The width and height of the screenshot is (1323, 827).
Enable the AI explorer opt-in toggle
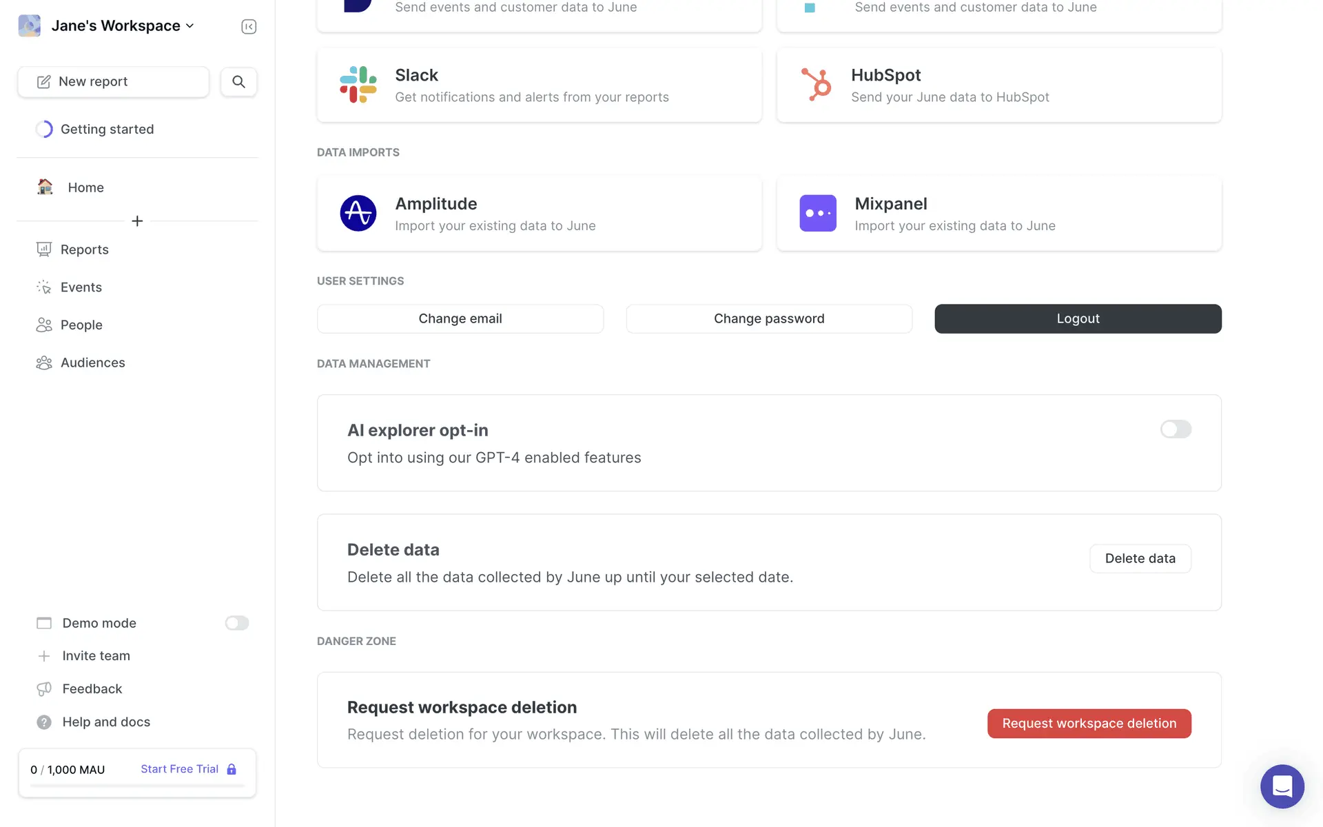(x=1176, y=429)
